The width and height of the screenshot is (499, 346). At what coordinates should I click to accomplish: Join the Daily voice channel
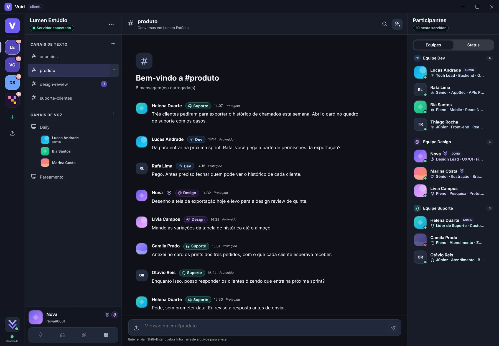pos(73,127)
